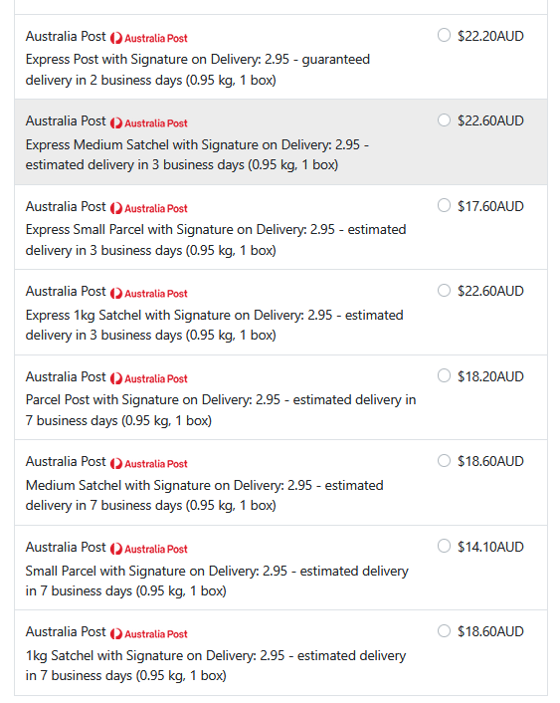Click Australia Post logo in Express Small Parcel row
The width and height of the screenshot is (560, 703).
click(149, 208)
